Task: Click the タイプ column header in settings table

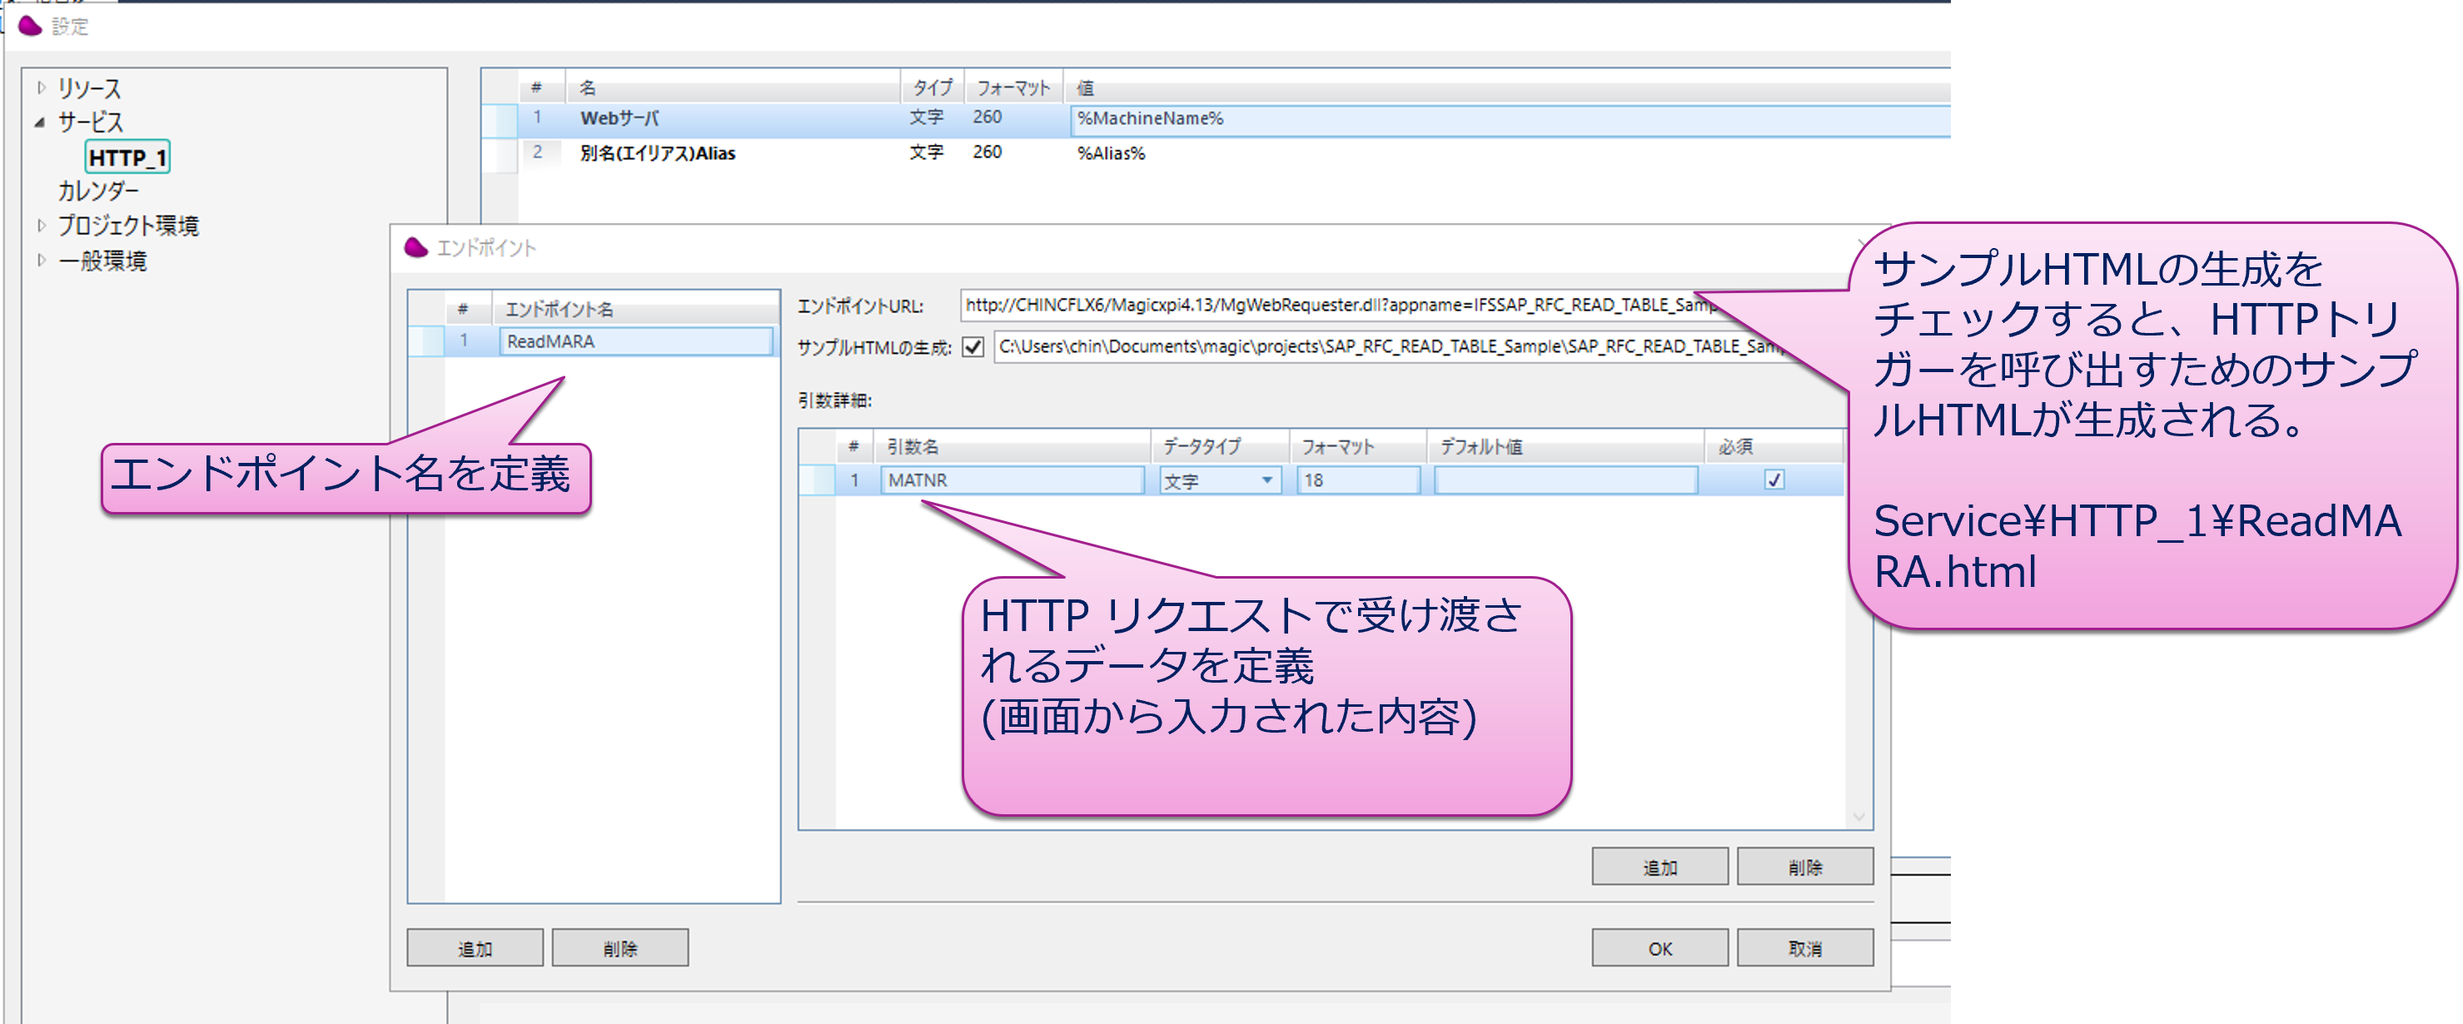Action: (x=933, y=88)
